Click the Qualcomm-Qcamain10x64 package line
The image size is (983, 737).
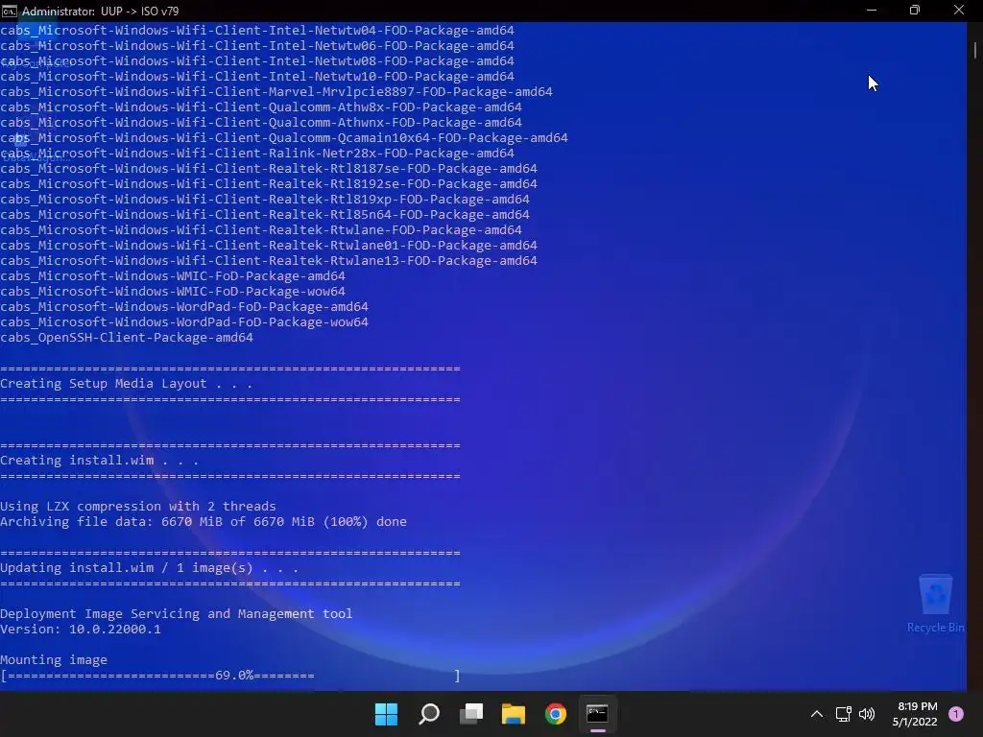tap(284, 138)
